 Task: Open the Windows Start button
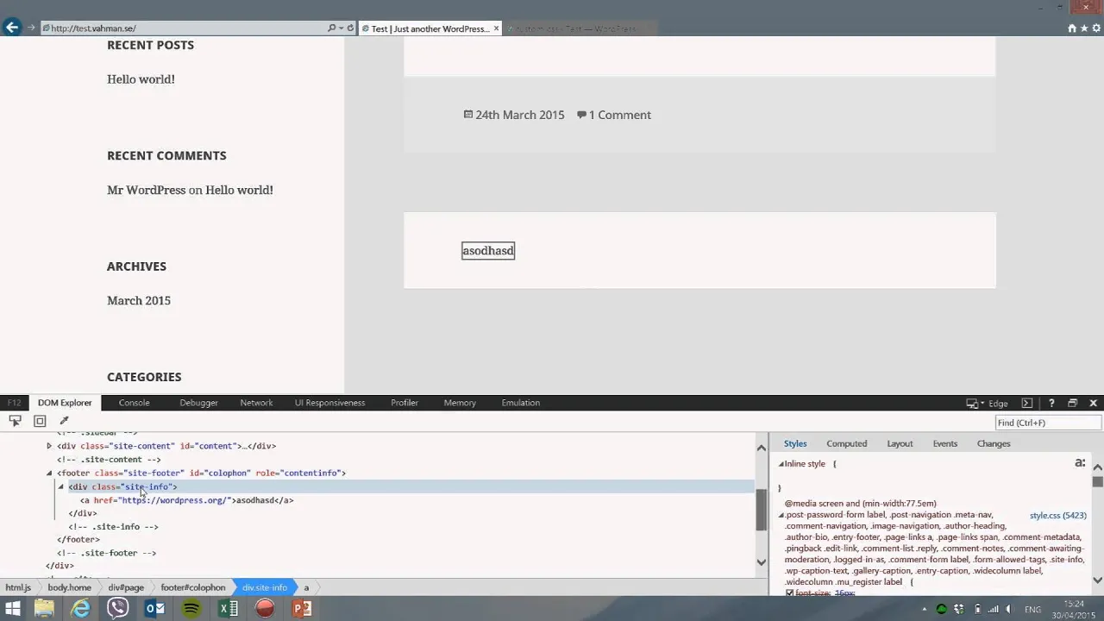point(12,608)
